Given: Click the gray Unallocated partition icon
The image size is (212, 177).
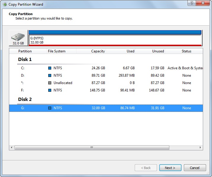Looking at the screenshot, I should tap(50, 83).
